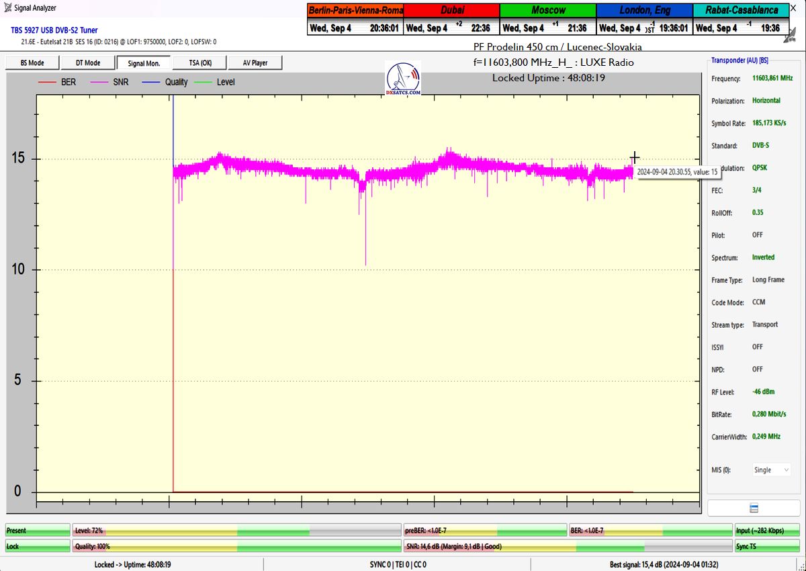
Task: Click the SNR 14,6 dB margin bar
Action: point(568,547)
